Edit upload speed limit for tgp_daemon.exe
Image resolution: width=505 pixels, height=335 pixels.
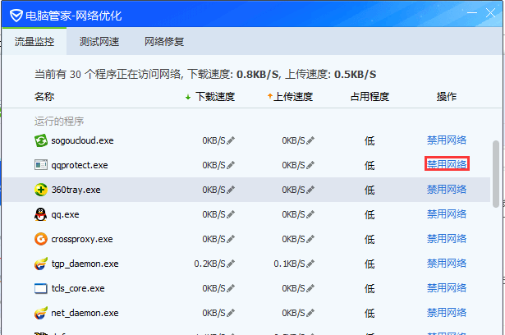pos(310,264)
